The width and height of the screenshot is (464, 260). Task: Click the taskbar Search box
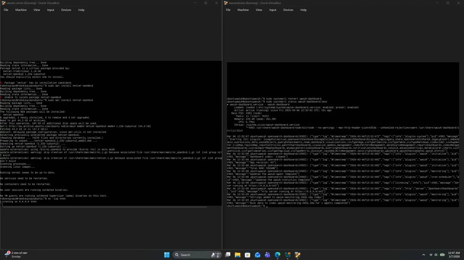pyautogui.click(x=197, y=255)
